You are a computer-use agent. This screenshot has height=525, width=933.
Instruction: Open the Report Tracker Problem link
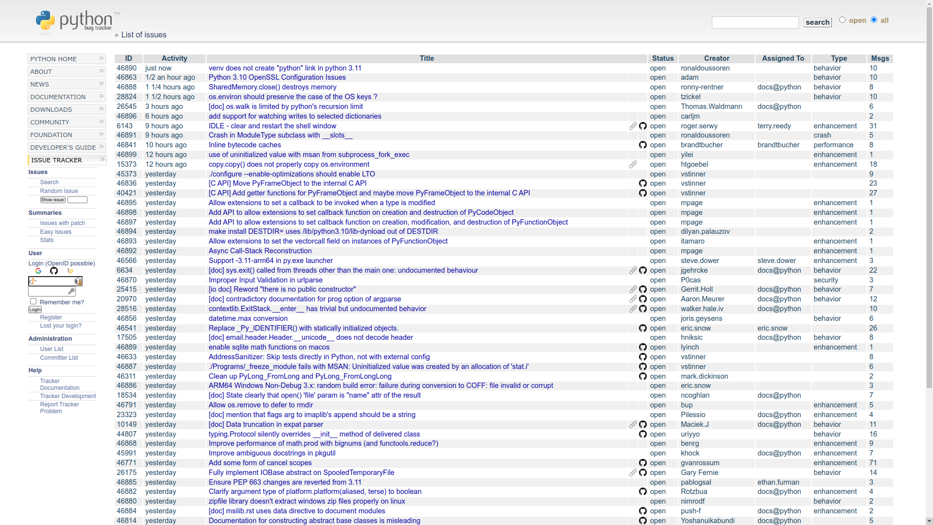coord(59,408)
